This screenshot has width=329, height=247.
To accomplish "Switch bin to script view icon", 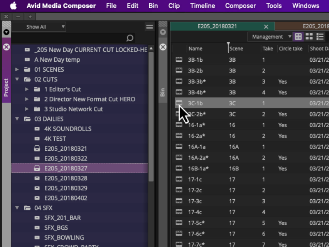I will (x=320, y=37).
